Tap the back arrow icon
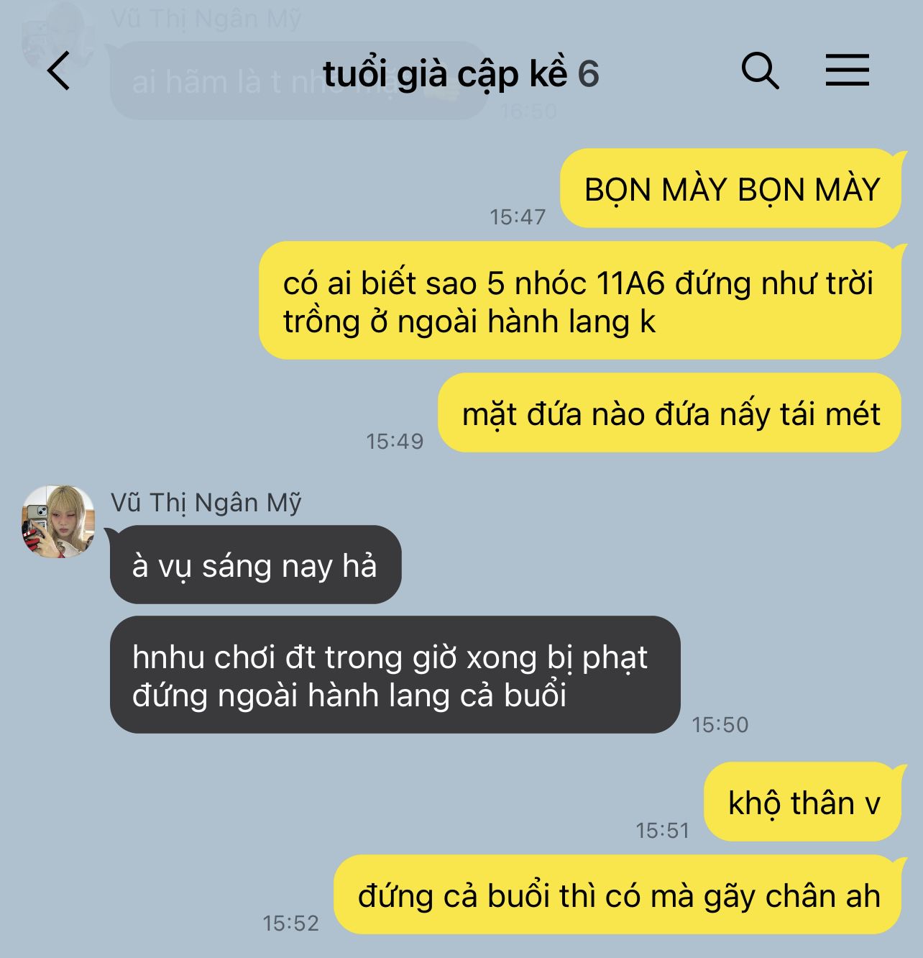The height and width of the screenshot is (958, 923). (x=59, y=70)
